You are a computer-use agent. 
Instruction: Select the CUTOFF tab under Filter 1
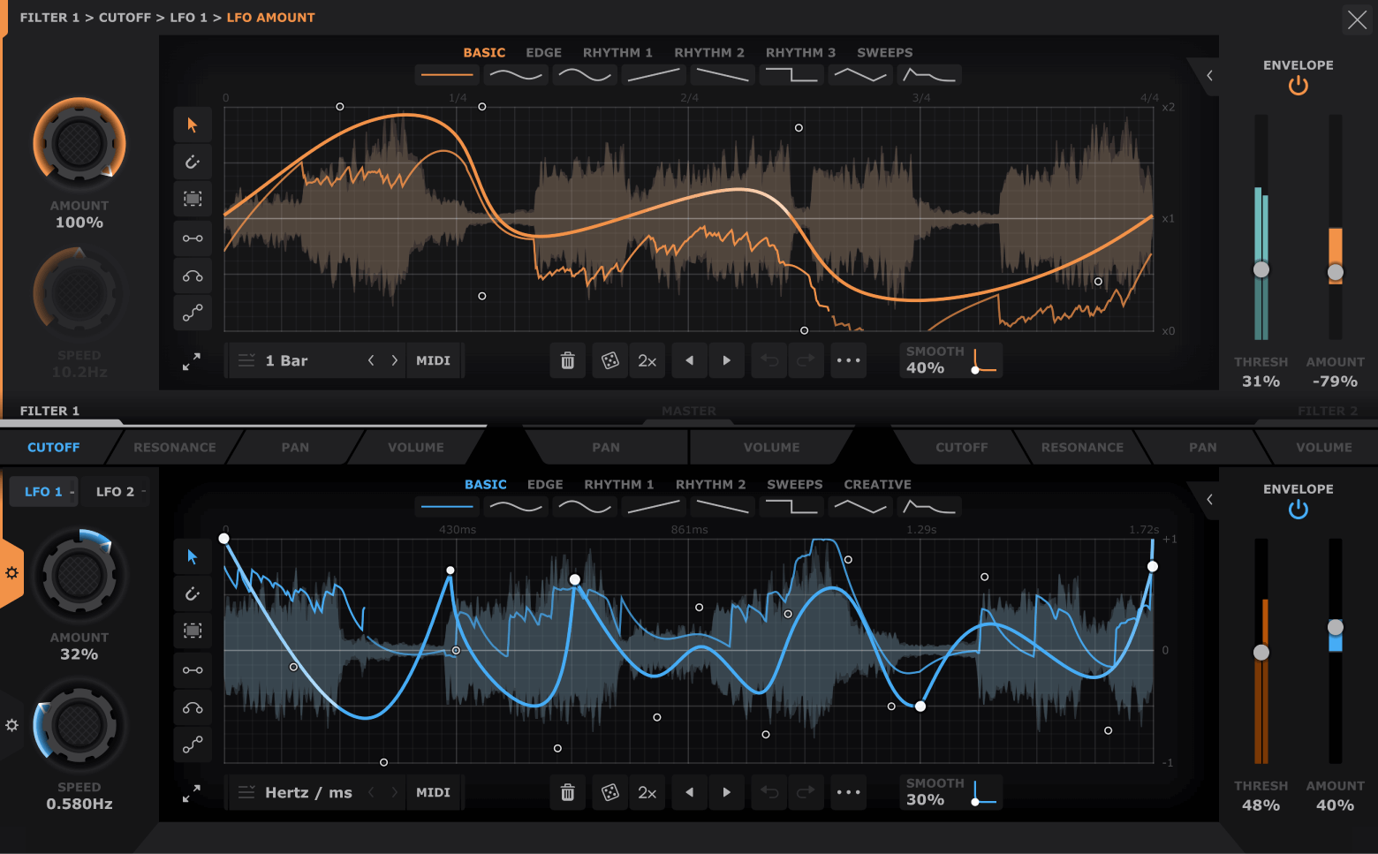tap(53, 447)
